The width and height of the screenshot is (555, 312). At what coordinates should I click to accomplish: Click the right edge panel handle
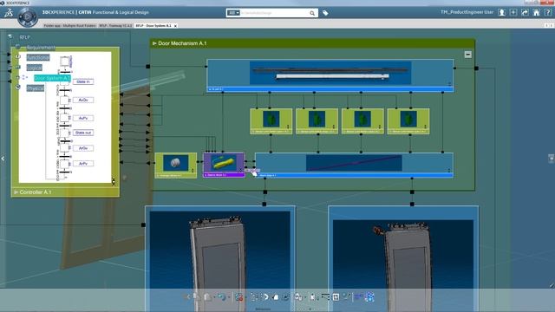[552, 159]
